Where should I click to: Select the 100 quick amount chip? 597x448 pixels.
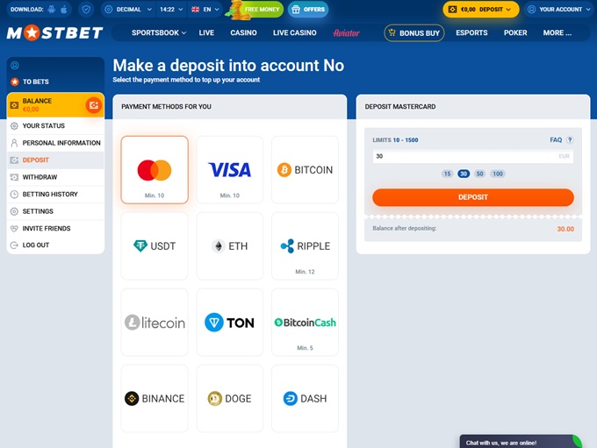coord(498,174)
